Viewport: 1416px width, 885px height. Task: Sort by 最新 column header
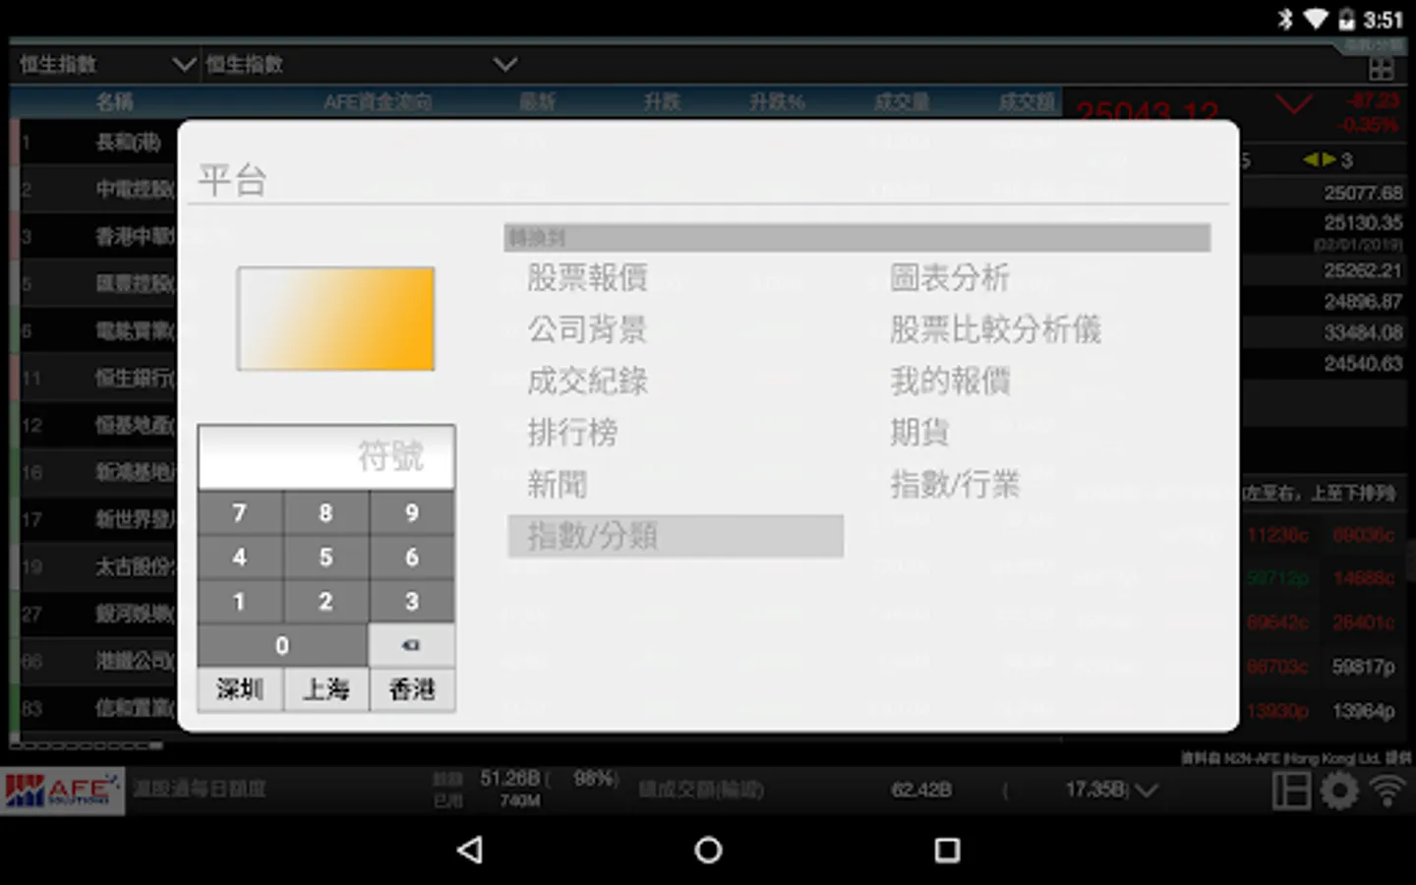[537, 101]
